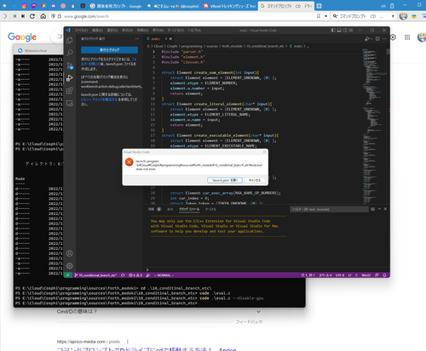Open the Manage gear in VS Code activity bar

coord(70,266)
